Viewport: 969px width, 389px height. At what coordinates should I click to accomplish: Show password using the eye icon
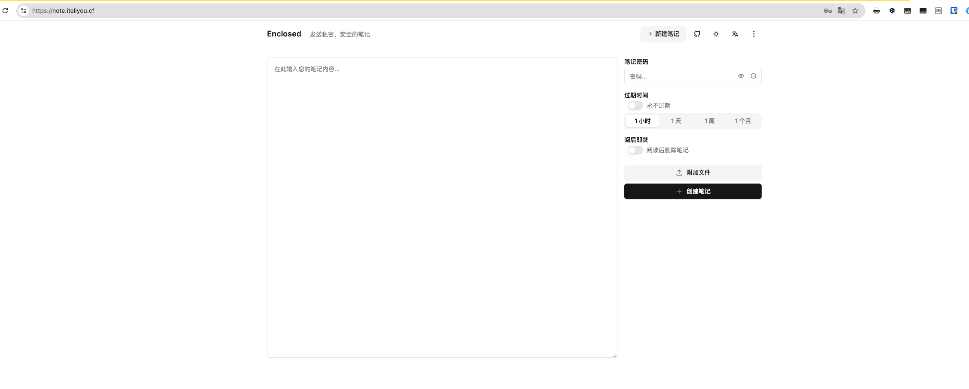click(x=741, y=76)
